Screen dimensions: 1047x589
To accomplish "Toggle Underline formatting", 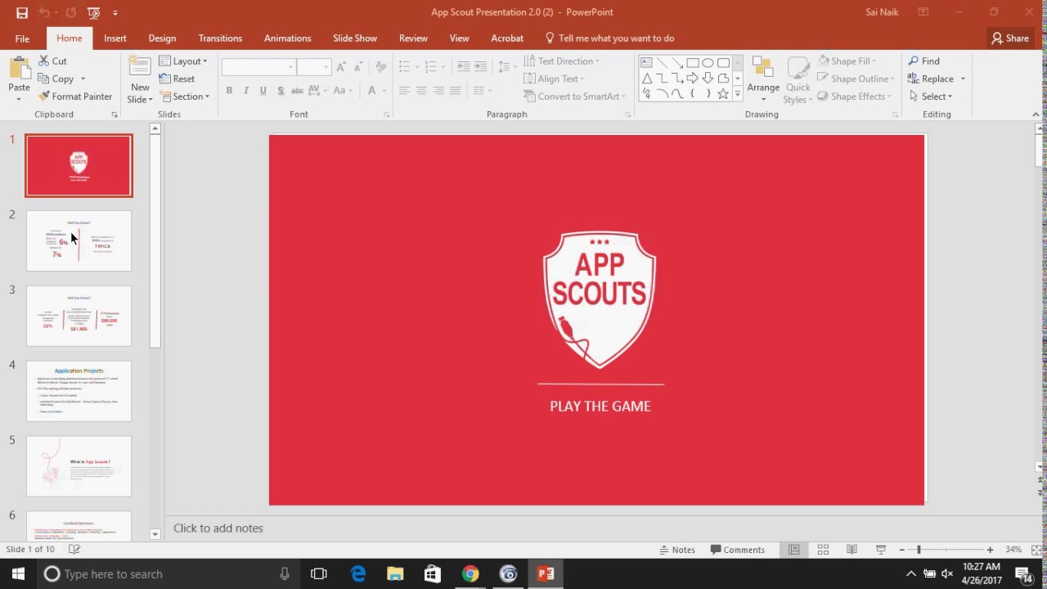I will click(263, 90).
